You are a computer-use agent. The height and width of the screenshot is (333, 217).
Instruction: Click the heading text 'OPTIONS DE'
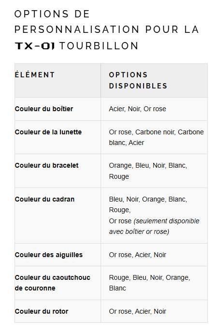(52, 14)
